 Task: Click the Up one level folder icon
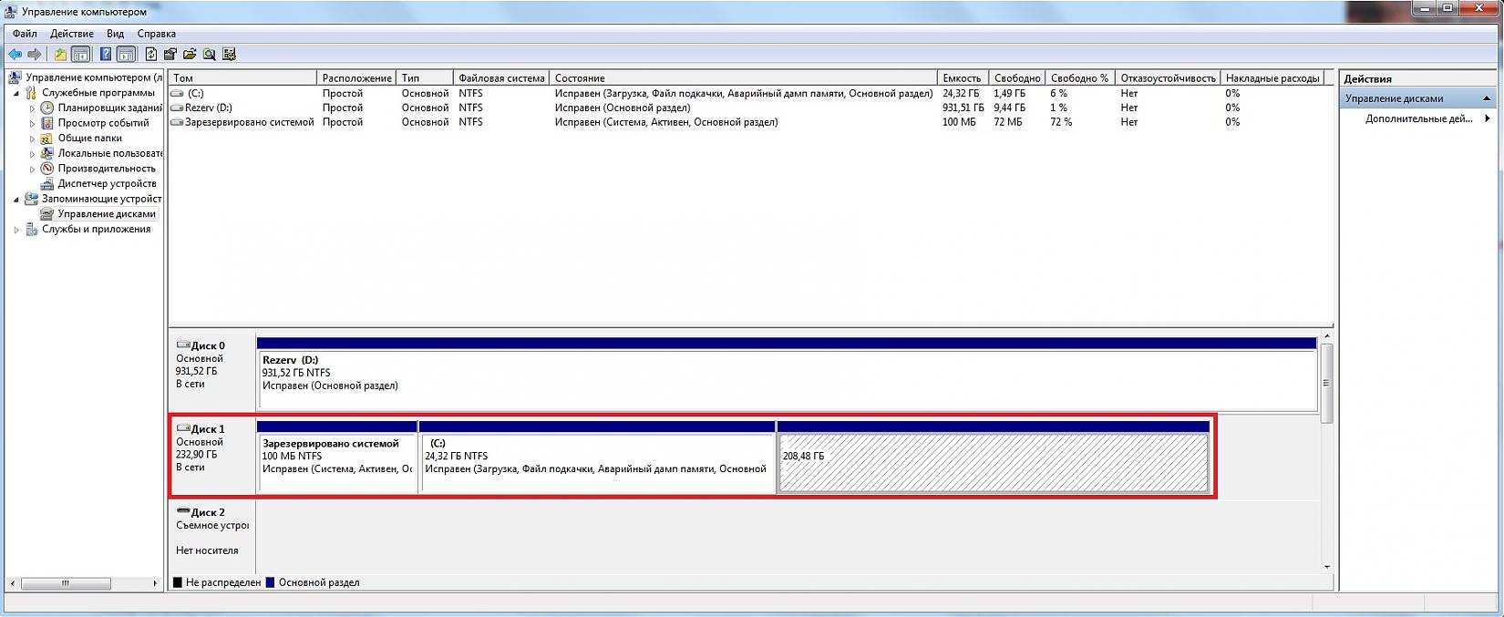pyautogui.click(x=60, y=55)
